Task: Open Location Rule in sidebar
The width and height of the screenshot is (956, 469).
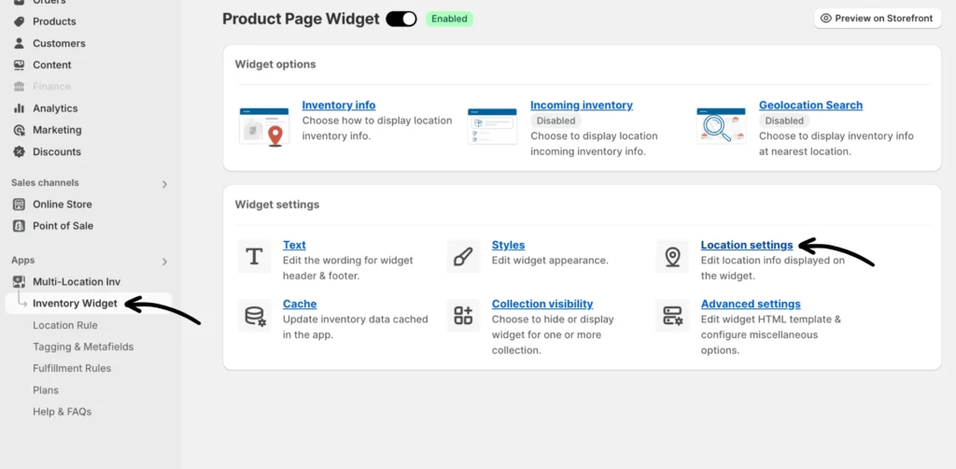Action: pos(64,325)
